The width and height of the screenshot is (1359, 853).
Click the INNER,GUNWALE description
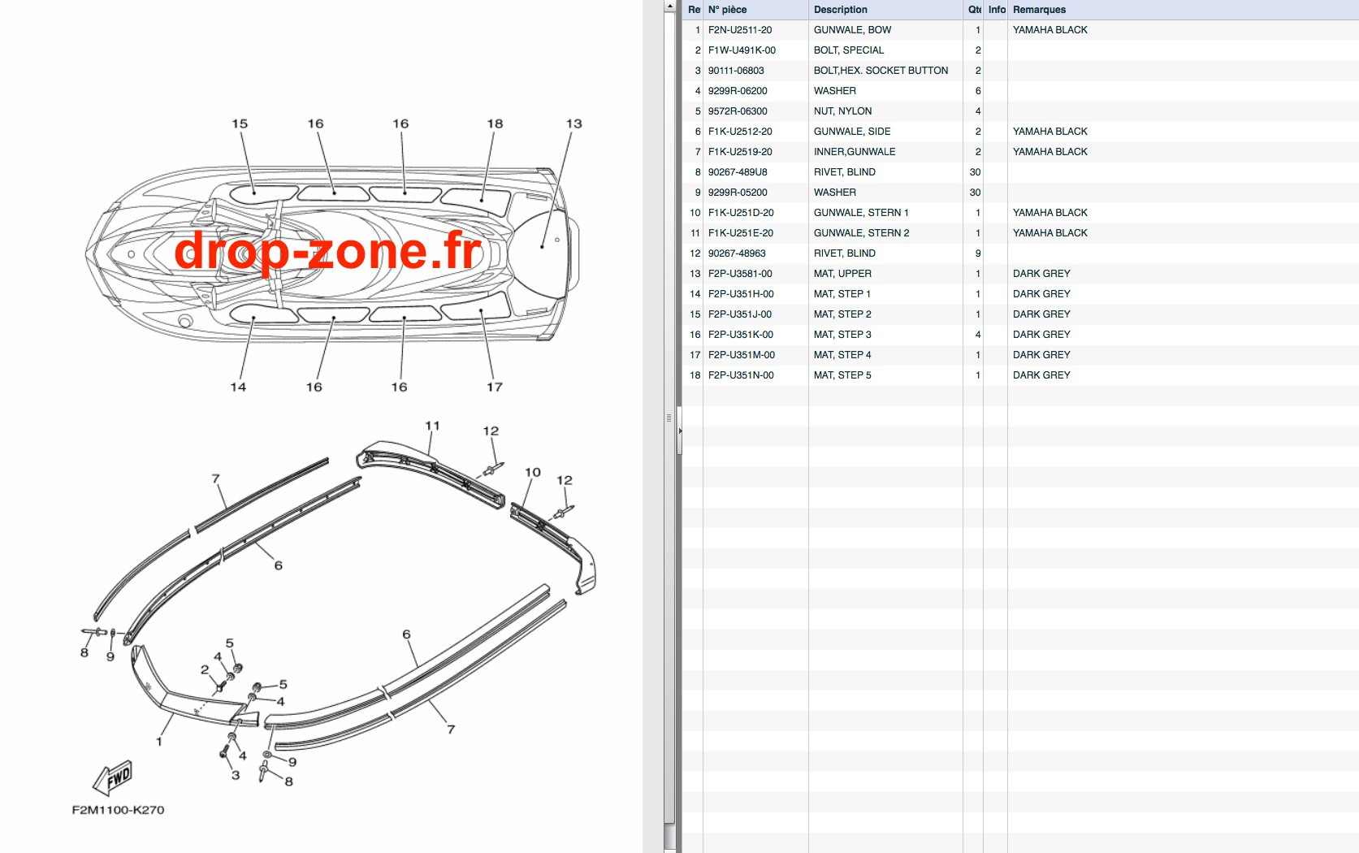tap(855, 152)
